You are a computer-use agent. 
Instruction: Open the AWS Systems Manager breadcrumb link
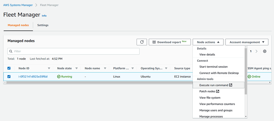[x=18, y=5]
